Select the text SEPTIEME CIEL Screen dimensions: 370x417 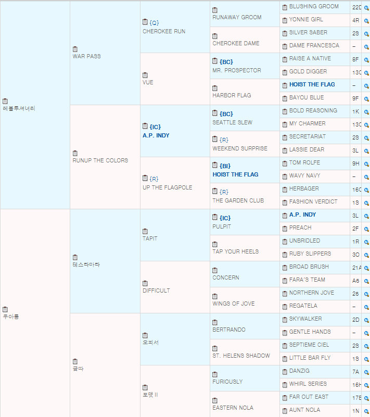tap(309, 345)
